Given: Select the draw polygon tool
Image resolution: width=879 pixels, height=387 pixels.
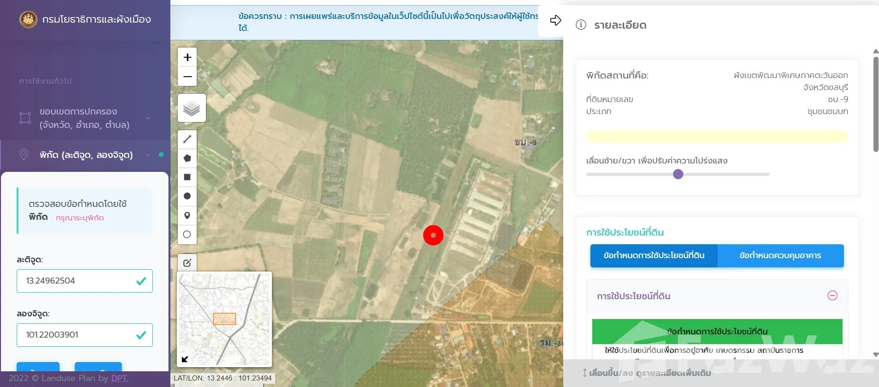Looking at the screenshot, I should coord(187,158).
